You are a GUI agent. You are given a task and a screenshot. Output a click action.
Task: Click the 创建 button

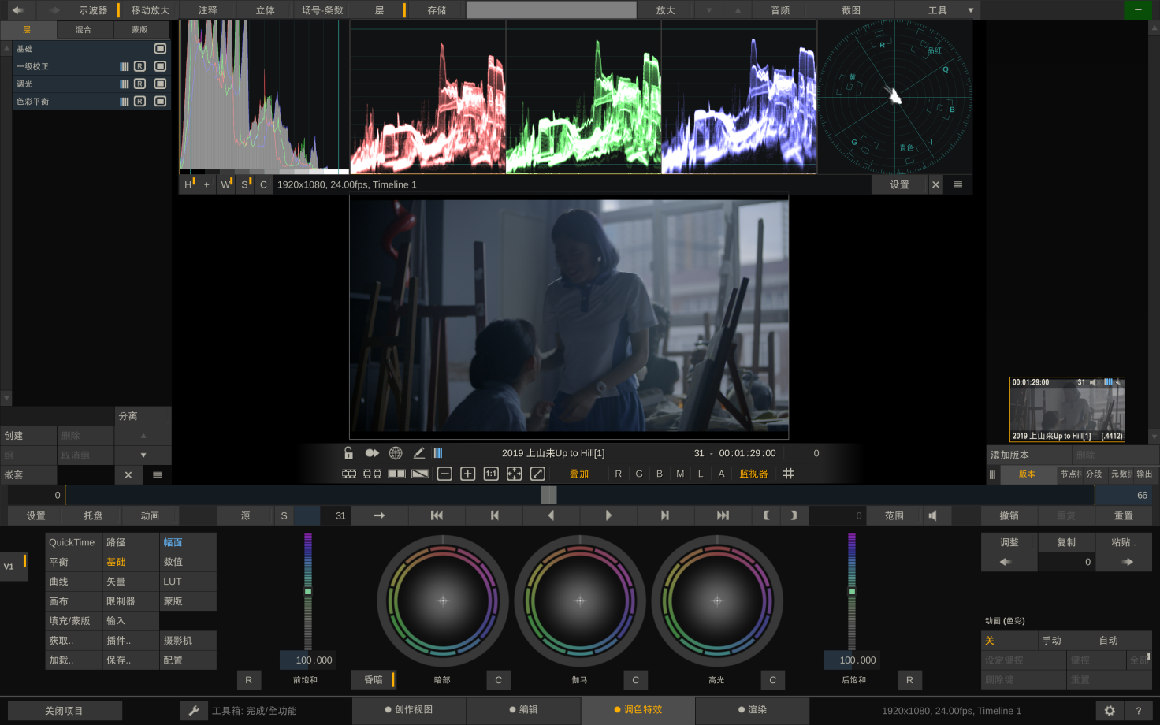[28, 436]
